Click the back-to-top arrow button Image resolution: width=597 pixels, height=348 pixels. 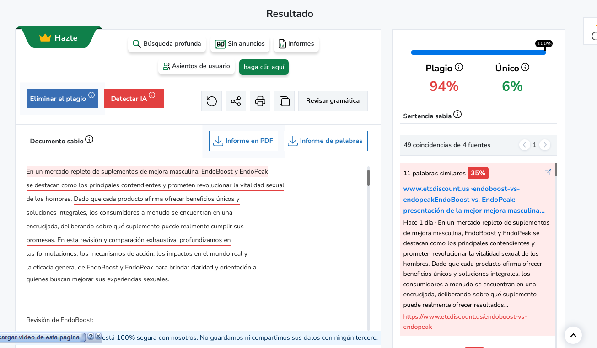coord(573,335)
